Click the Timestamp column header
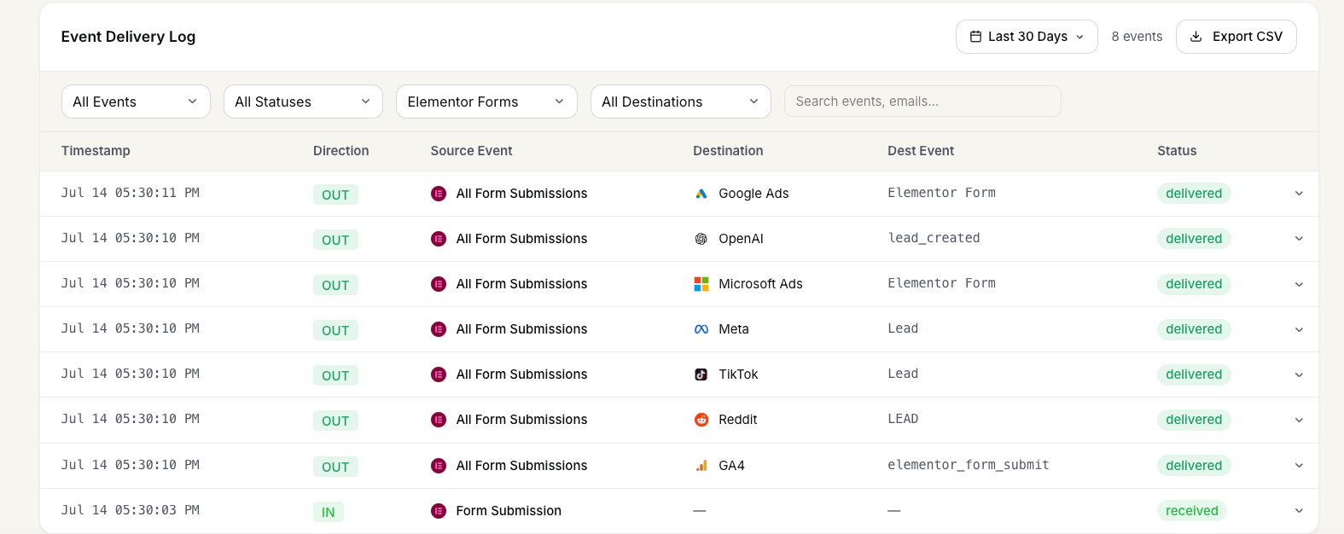1344x534 pixels. pyautogui.click(x=96, y=151)
